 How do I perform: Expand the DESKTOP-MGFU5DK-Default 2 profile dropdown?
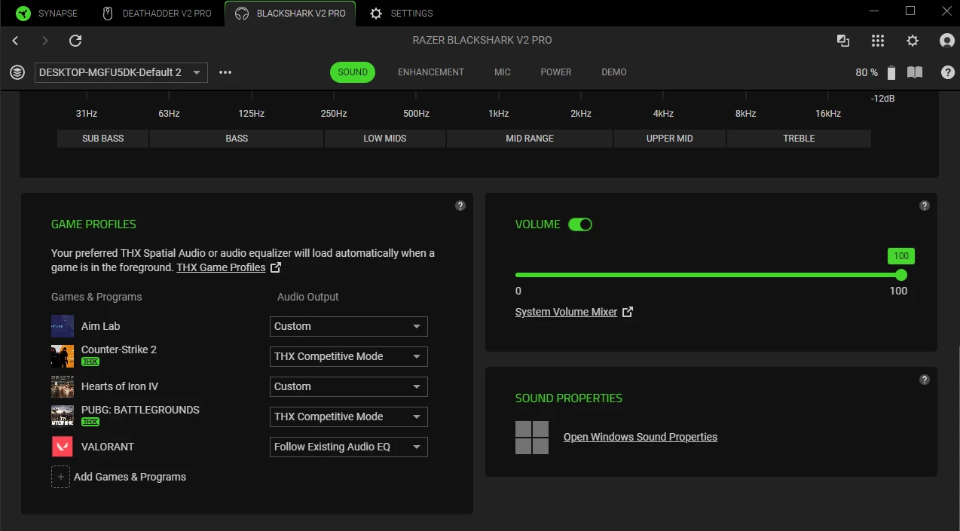click(121, 72)
